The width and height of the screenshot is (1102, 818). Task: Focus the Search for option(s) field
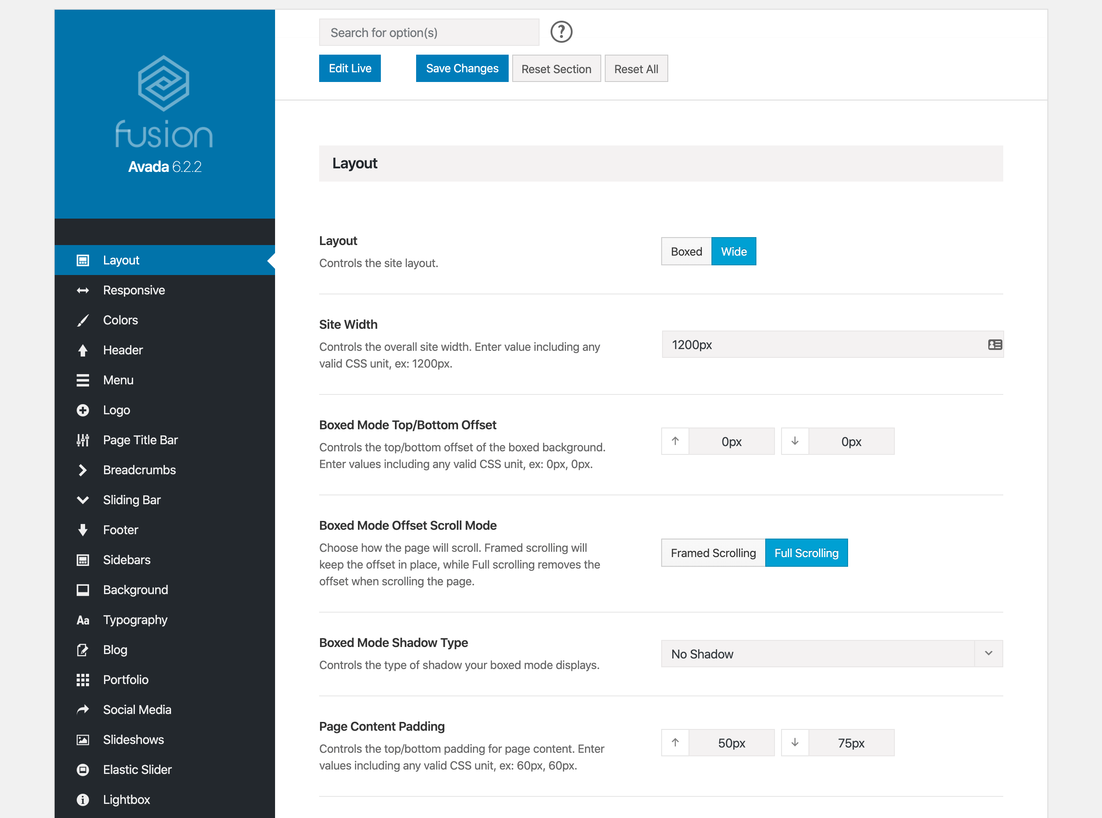click(429, 33)
